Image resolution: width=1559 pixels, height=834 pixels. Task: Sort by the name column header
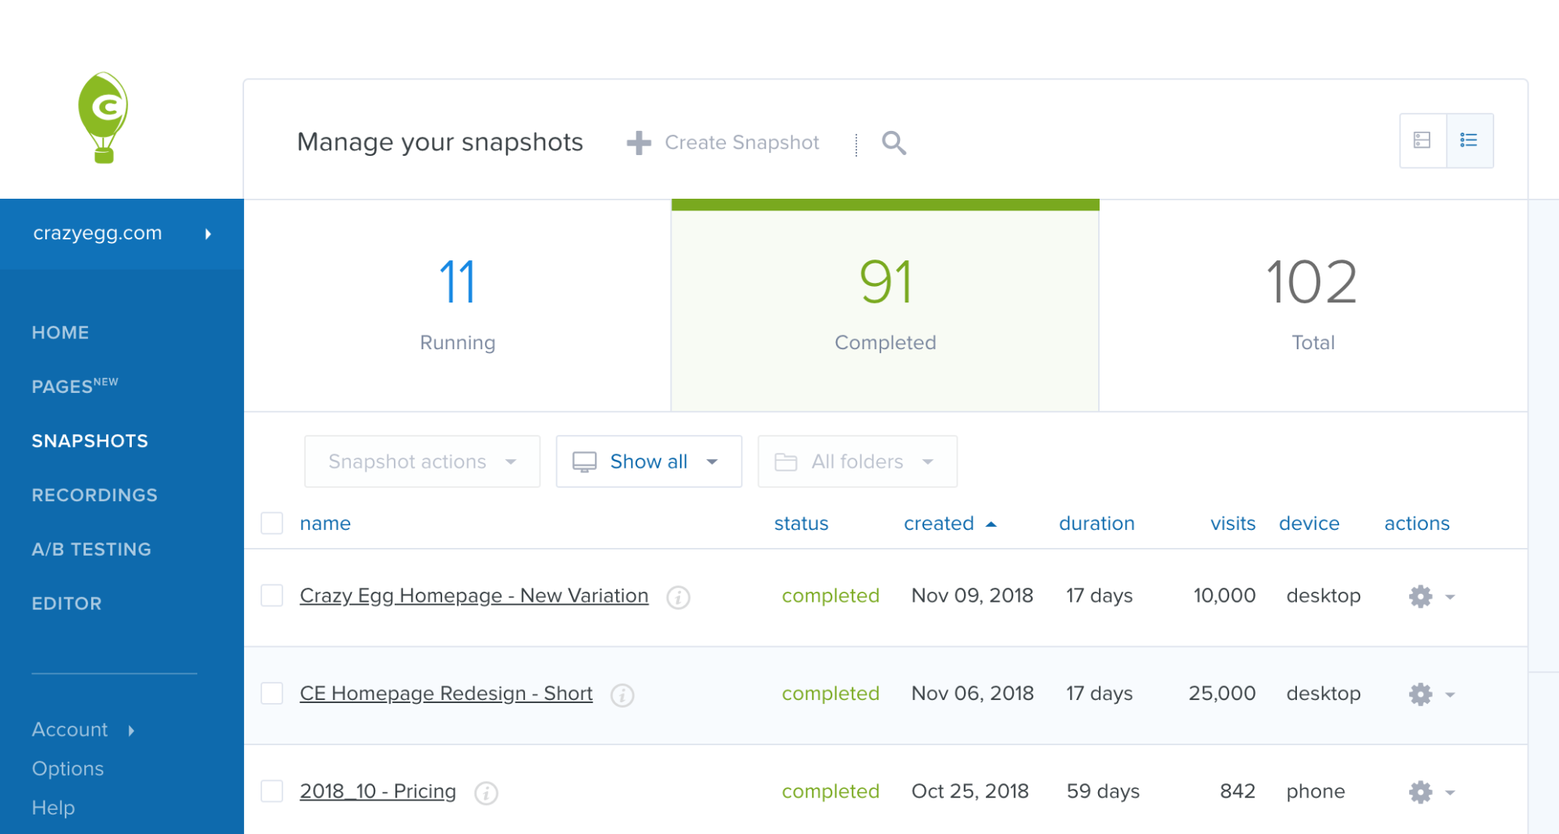pos(325,523)
